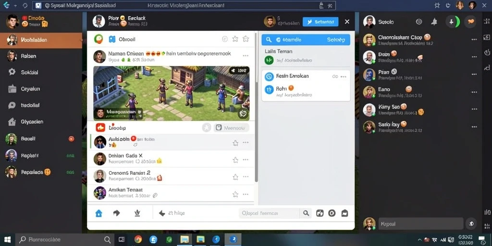The height and width of the screenshot is (246, 492).
Task: Click the back arrow beside 2t hige
Action: pyautogui.click(x=162, y=213)
